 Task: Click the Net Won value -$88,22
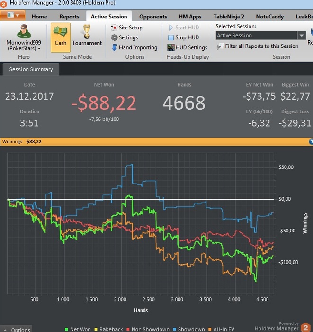[x=104, y=103]
